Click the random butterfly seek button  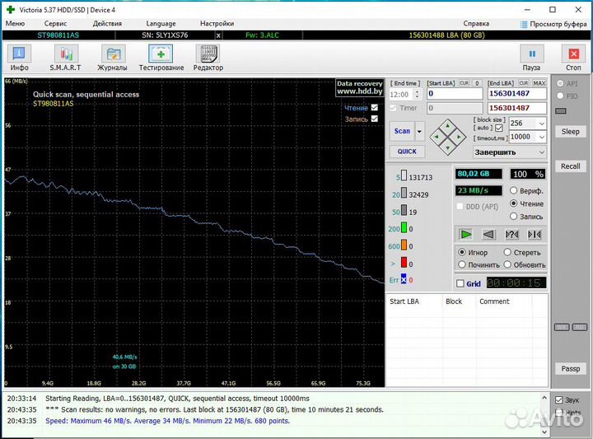[511, 235]
